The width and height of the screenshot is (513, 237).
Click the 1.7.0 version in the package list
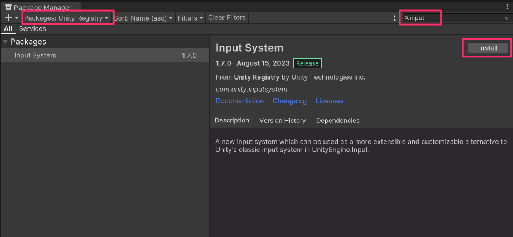coord(189,56)
